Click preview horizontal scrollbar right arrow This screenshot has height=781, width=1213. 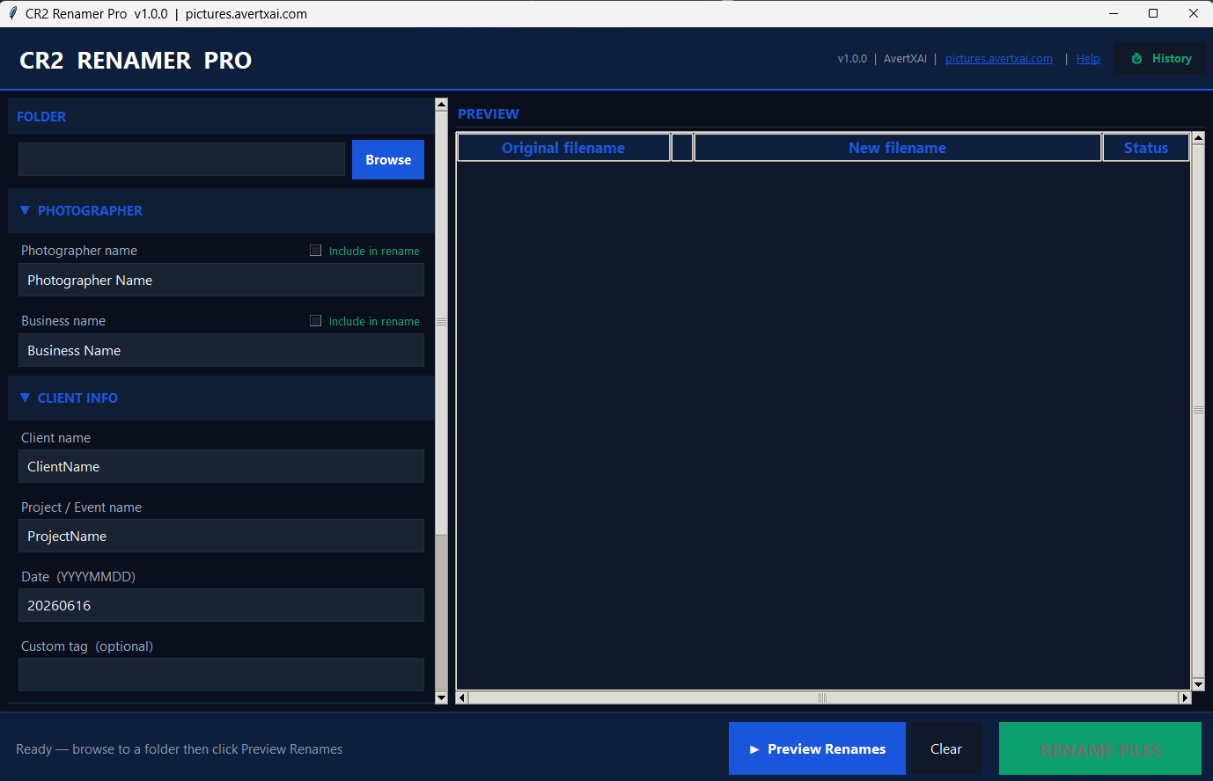(1185, 697)
